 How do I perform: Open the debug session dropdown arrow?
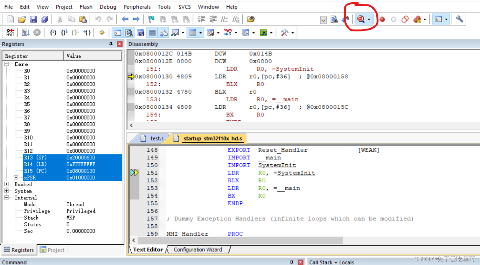coord(369,19)
